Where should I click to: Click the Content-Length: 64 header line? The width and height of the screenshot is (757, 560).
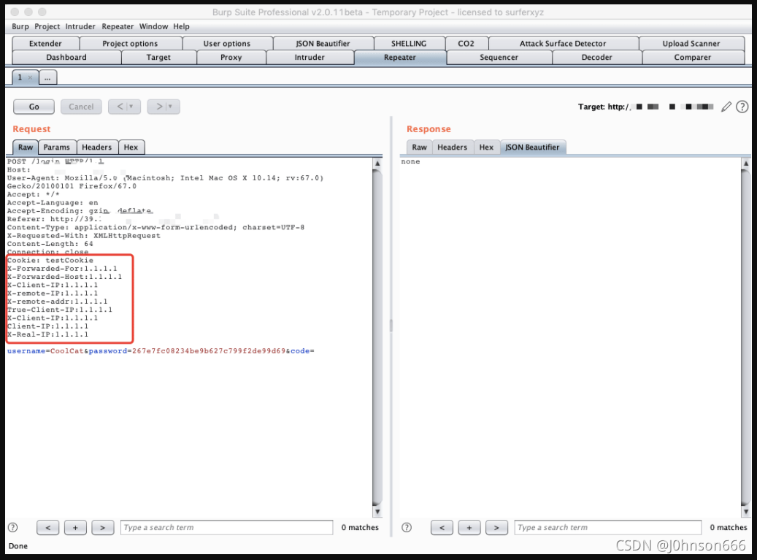click(50, 244)
